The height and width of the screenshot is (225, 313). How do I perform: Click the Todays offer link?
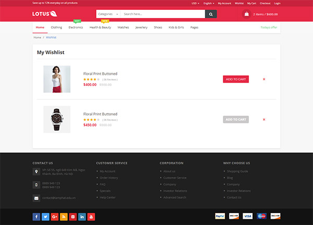click(269, 27)
